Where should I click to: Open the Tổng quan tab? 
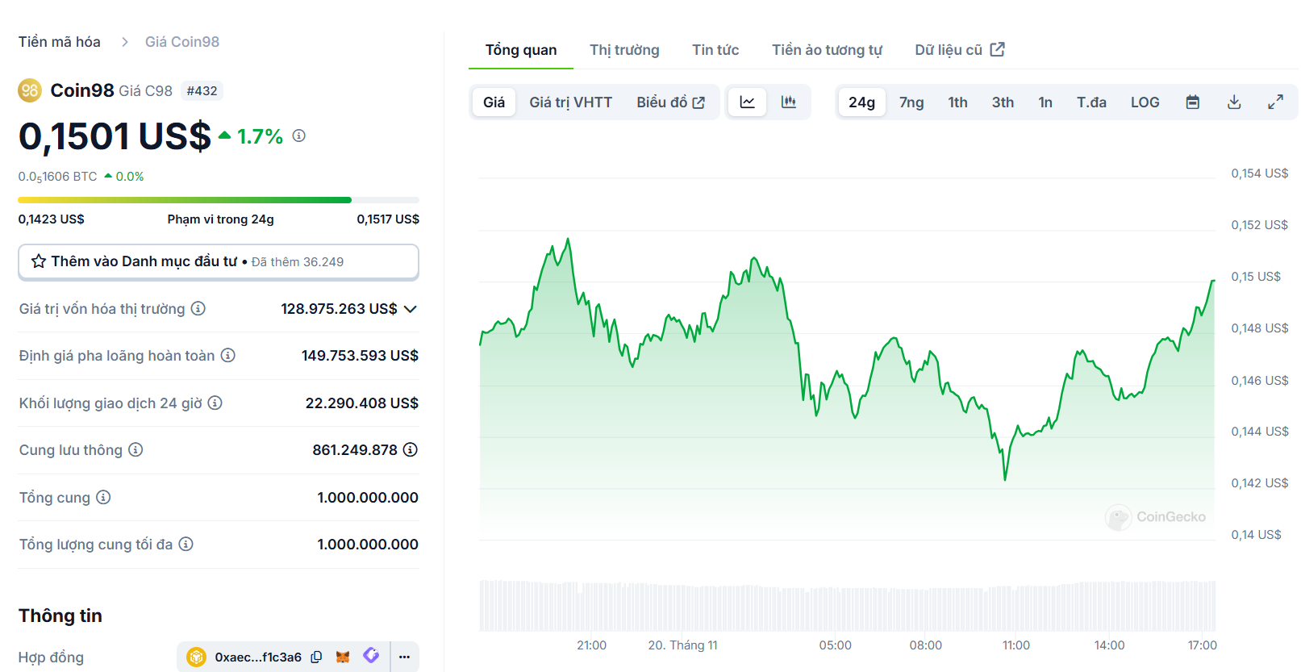(521, 50)
